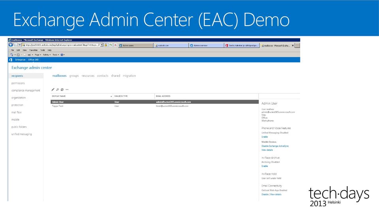This screenshot has width=379, height=207.
Task: Select recipients in the sidebar
Action: (26, 76)
